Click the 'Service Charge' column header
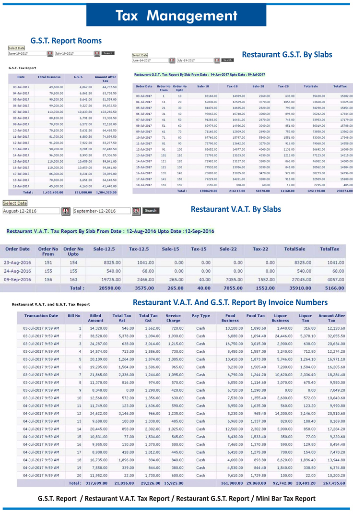The height and width of the screenshot is (514, 353). [173, 318]
